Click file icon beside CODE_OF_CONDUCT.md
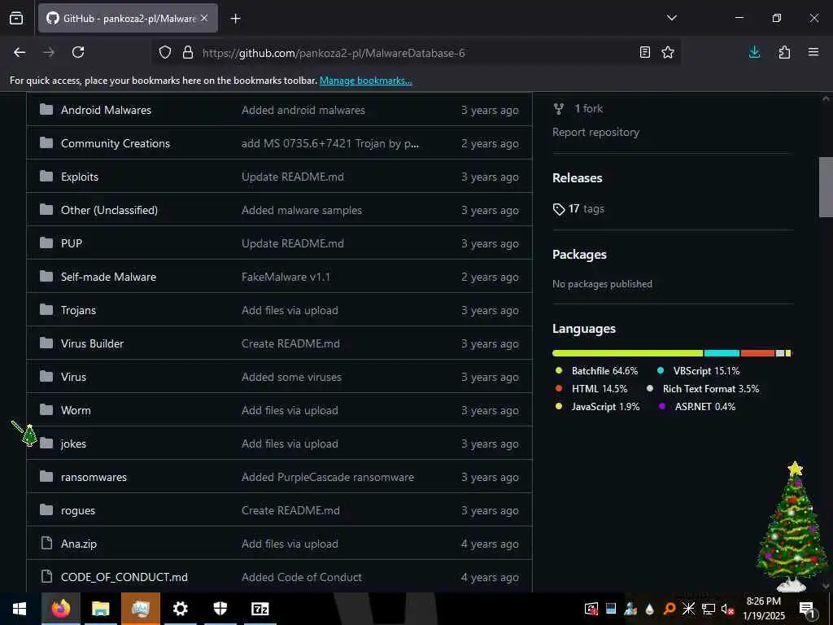The image size is (833, 625). pyautogui.click(x=46, y=577)
